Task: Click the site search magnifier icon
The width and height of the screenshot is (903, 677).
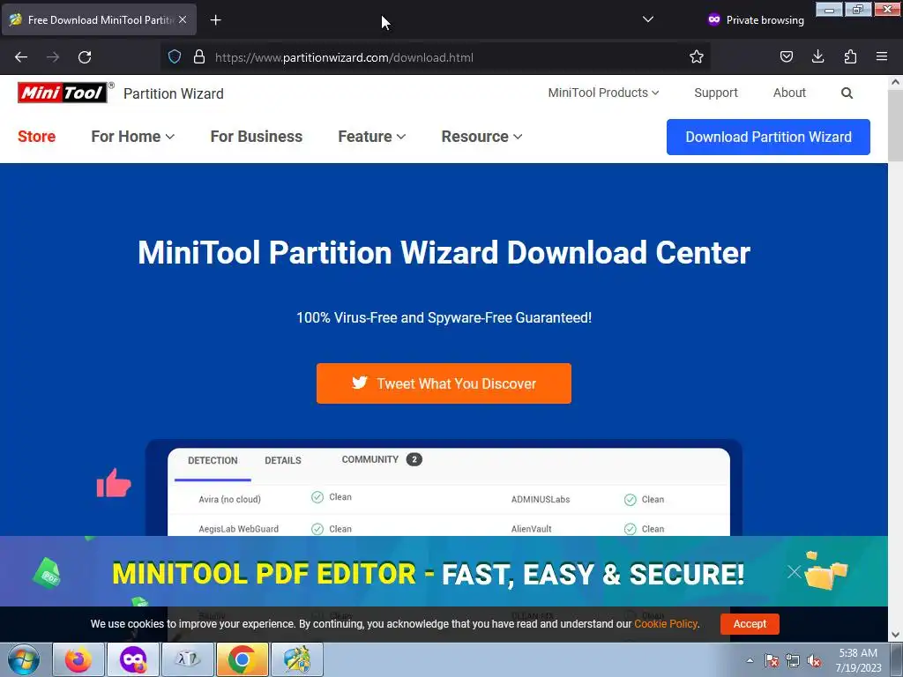Action: [847, 93]
